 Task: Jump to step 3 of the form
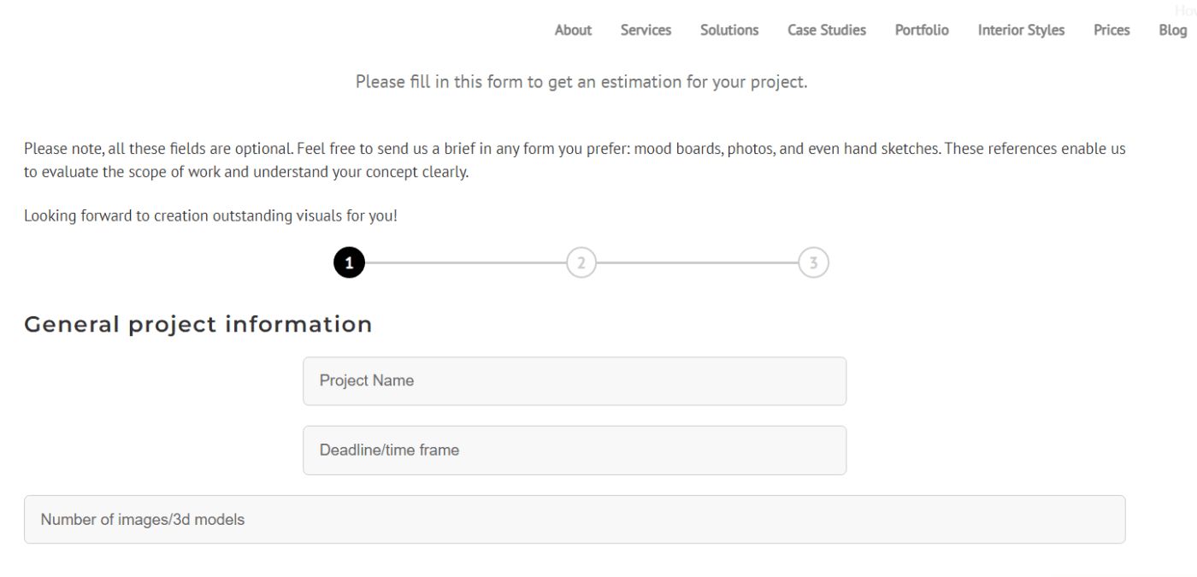point(813,262)
